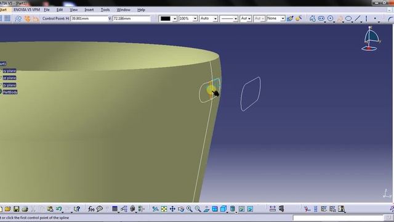The image size is (394, 222).
Task: Select zx plane in tree
Action: pos(10,85)
